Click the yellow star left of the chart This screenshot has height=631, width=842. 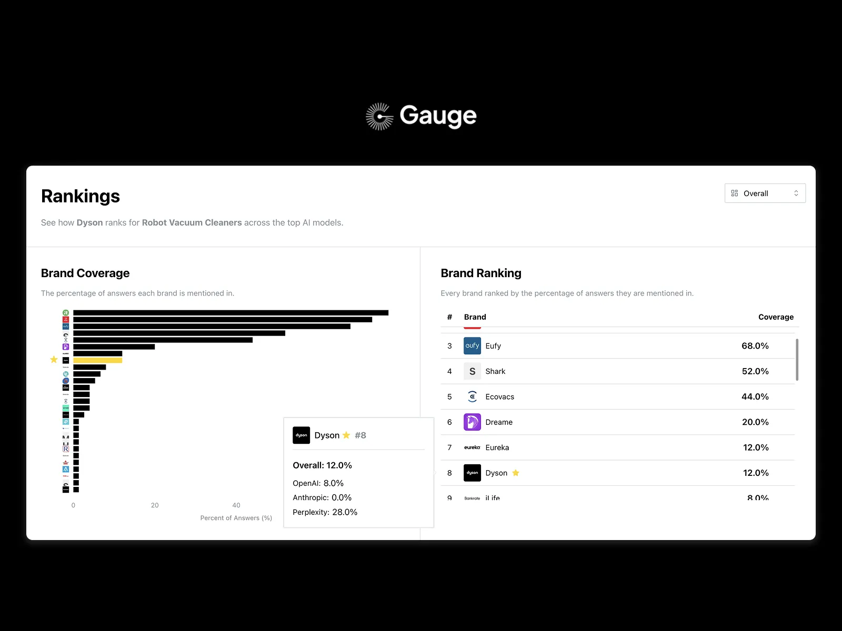[54, 360]
